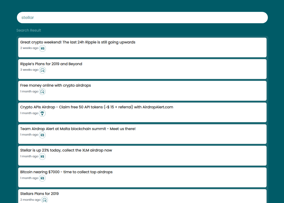The width and height of the screenshot is (284, 203).
Task: Click news icon under 'Stellar is up 23%'
Action: click(x=42, y=157)
